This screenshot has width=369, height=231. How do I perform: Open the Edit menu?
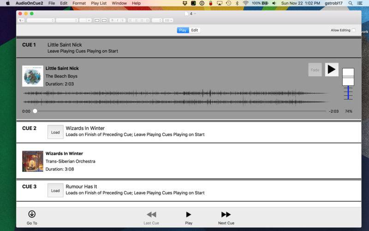pyautogui.click(x=64, y=3)
